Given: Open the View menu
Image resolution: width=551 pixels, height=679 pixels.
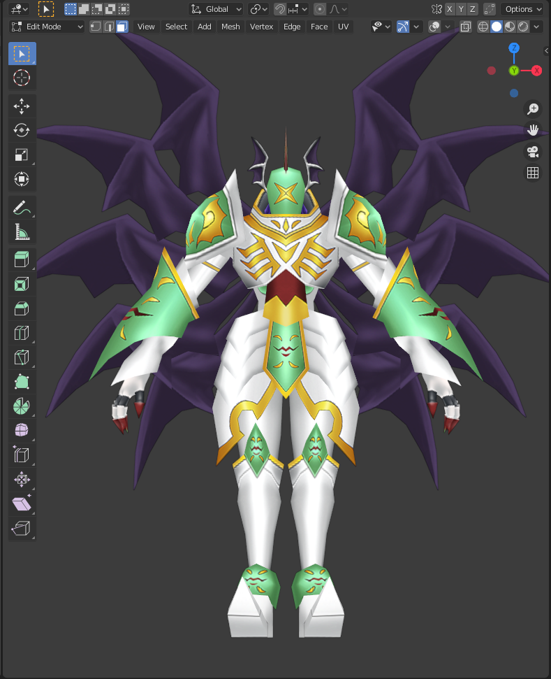Looking at the screenshot, I should [x=146, y=27].
